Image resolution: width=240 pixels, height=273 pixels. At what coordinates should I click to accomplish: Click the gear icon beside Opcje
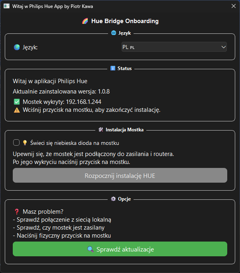point(113,199)
